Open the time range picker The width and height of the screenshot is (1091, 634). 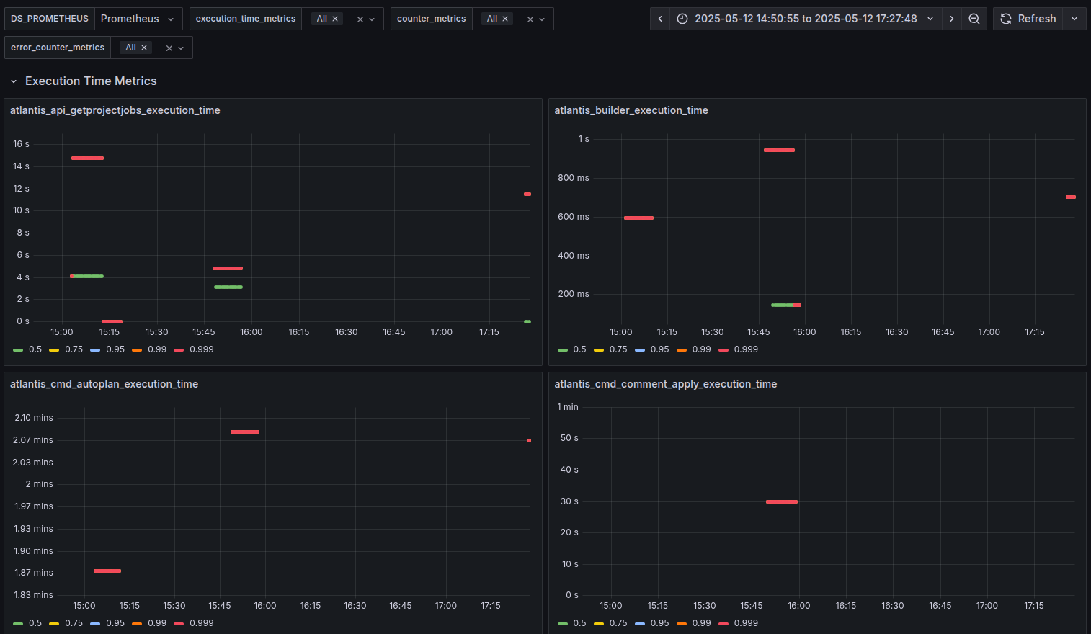coord(806,19)
